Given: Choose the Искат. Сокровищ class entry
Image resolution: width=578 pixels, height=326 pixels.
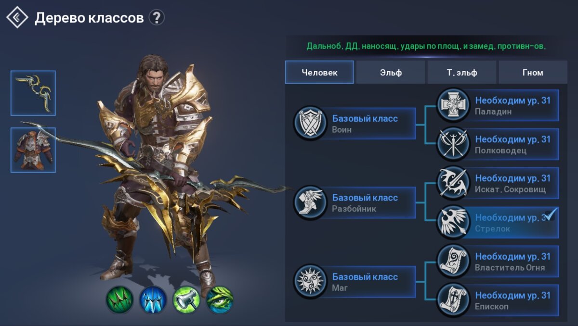Looking at the screenshot, I should [x=498, y=183].
